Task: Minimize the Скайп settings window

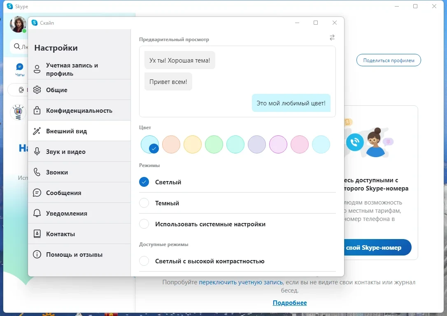Action: coord(297,23)
